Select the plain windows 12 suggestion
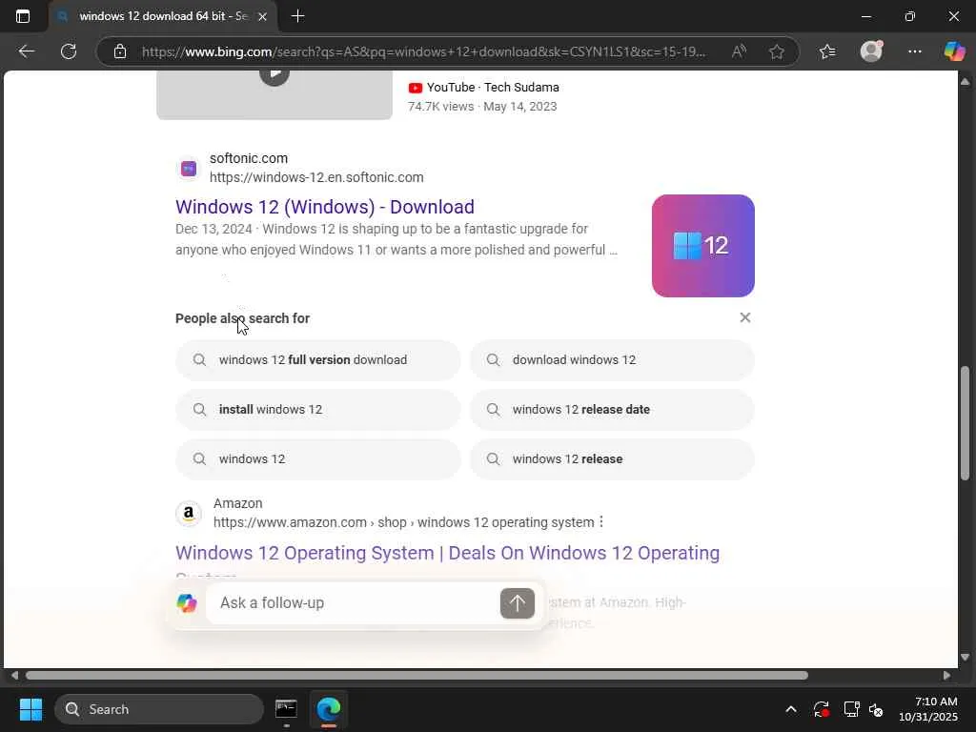 pyautogui.click(x=318, y=459)
